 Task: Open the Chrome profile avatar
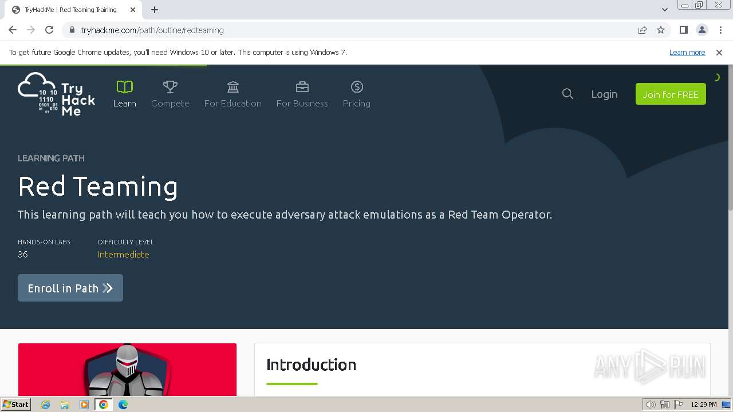coord(702,30)
